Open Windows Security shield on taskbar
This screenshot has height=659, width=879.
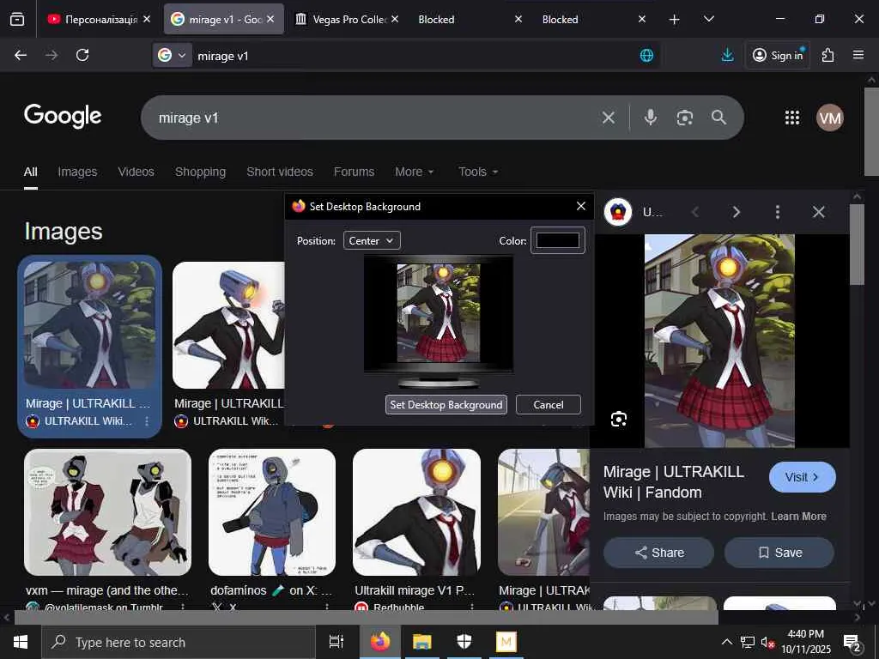(464, 642)
